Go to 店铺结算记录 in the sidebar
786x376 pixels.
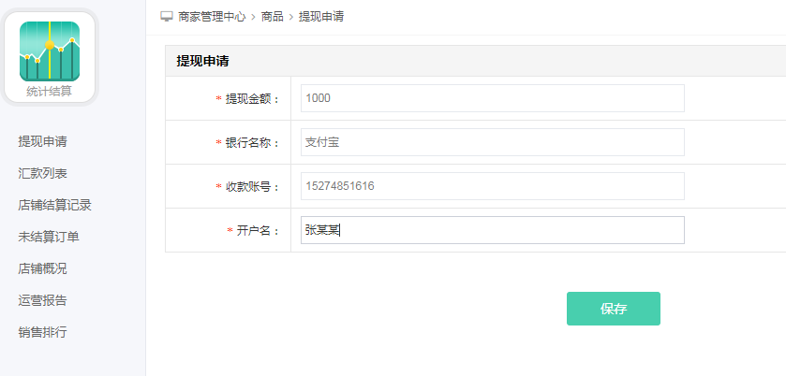[x=54, y=205]
